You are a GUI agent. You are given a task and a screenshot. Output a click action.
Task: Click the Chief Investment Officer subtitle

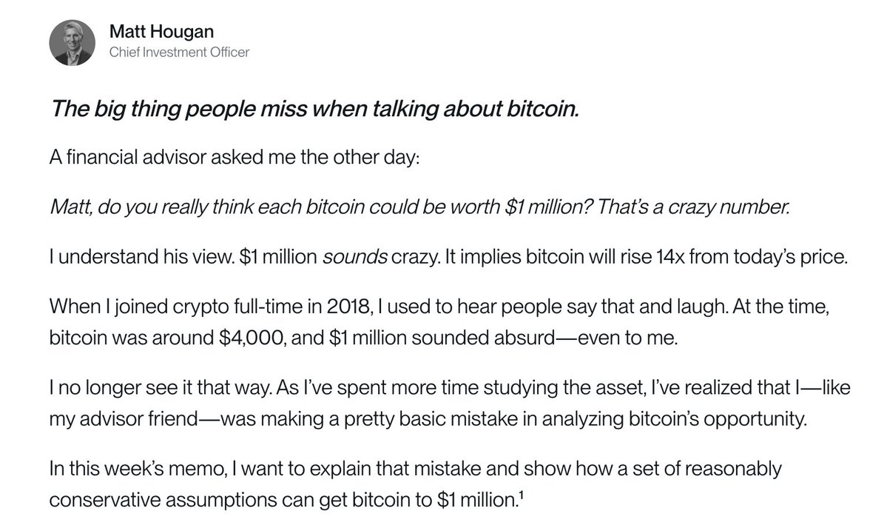pyautogui.click(x=179, y=52)
